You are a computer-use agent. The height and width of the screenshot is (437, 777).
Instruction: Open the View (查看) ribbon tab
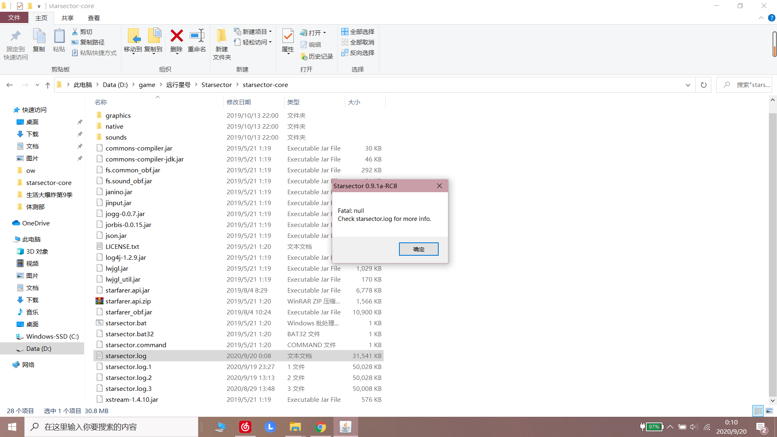(93, 18)
